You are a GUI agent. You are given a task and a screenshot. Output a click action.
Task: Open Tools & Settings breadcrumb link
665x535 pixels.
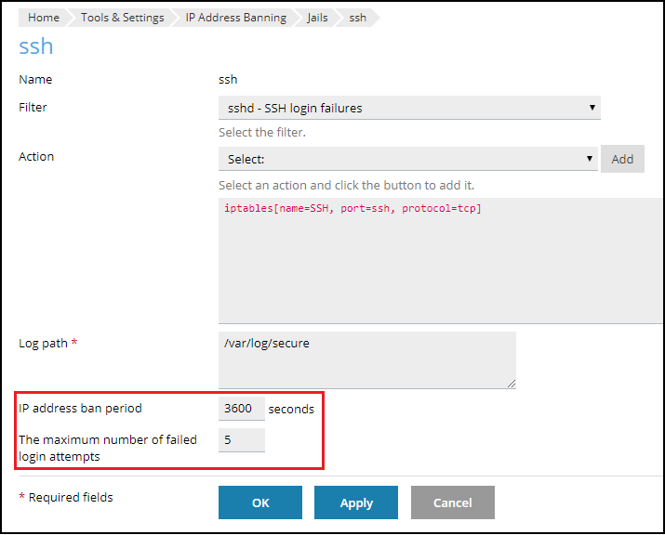tap(122, 18)
